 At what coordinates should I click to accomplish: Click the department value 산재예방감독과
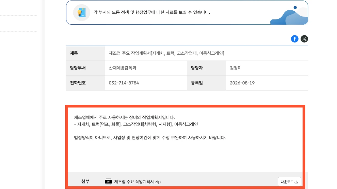click(122, 68)
